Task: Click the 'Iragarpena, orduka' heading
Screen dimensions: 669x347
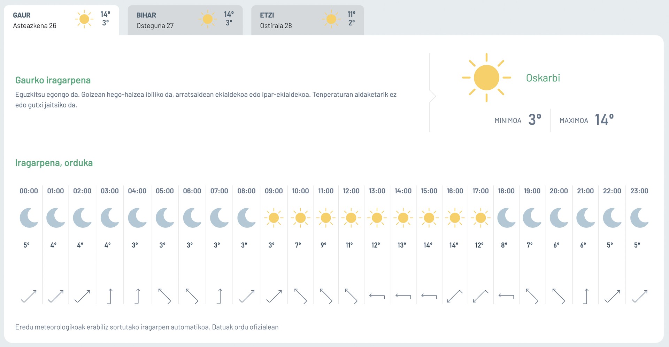Action: pyautogui.click(x=54, y=163)
